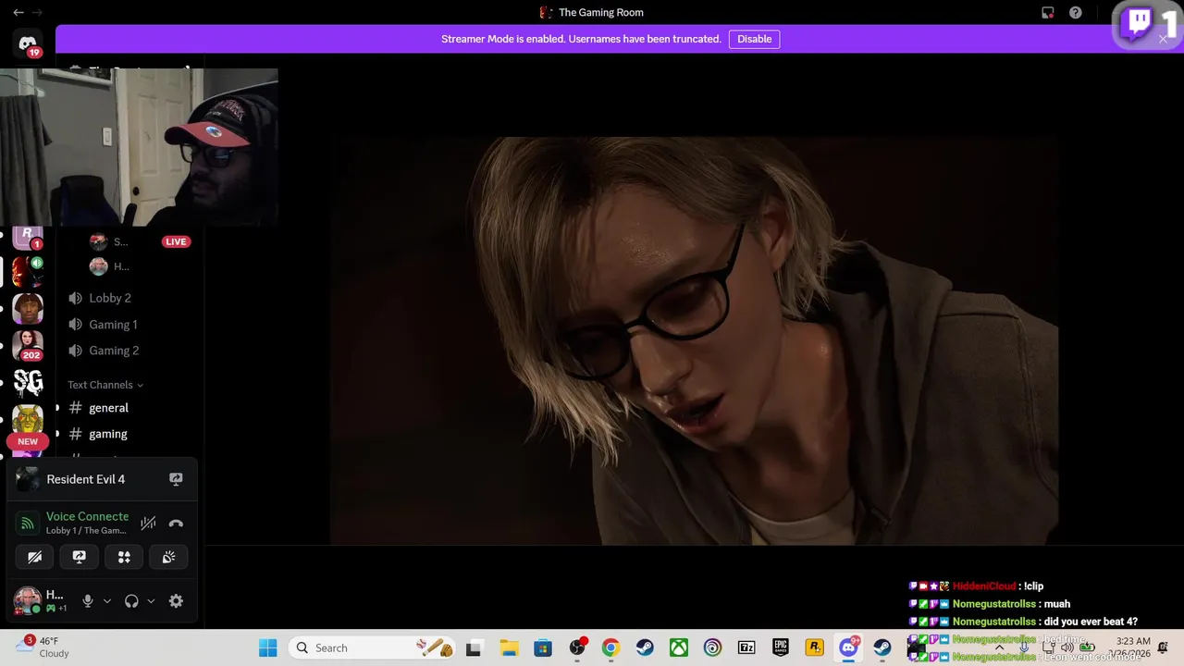1184x666 pixels.
Task: Click chat message 'did you ever beat 4?'
Action: [x=1091, y=622]
